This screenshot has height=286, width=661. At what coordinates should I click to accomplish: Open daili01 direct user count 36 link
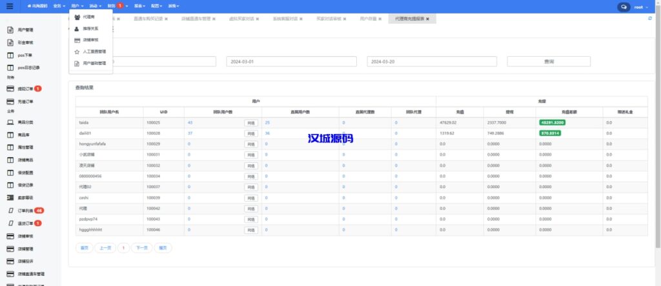(x=267, y=133)
